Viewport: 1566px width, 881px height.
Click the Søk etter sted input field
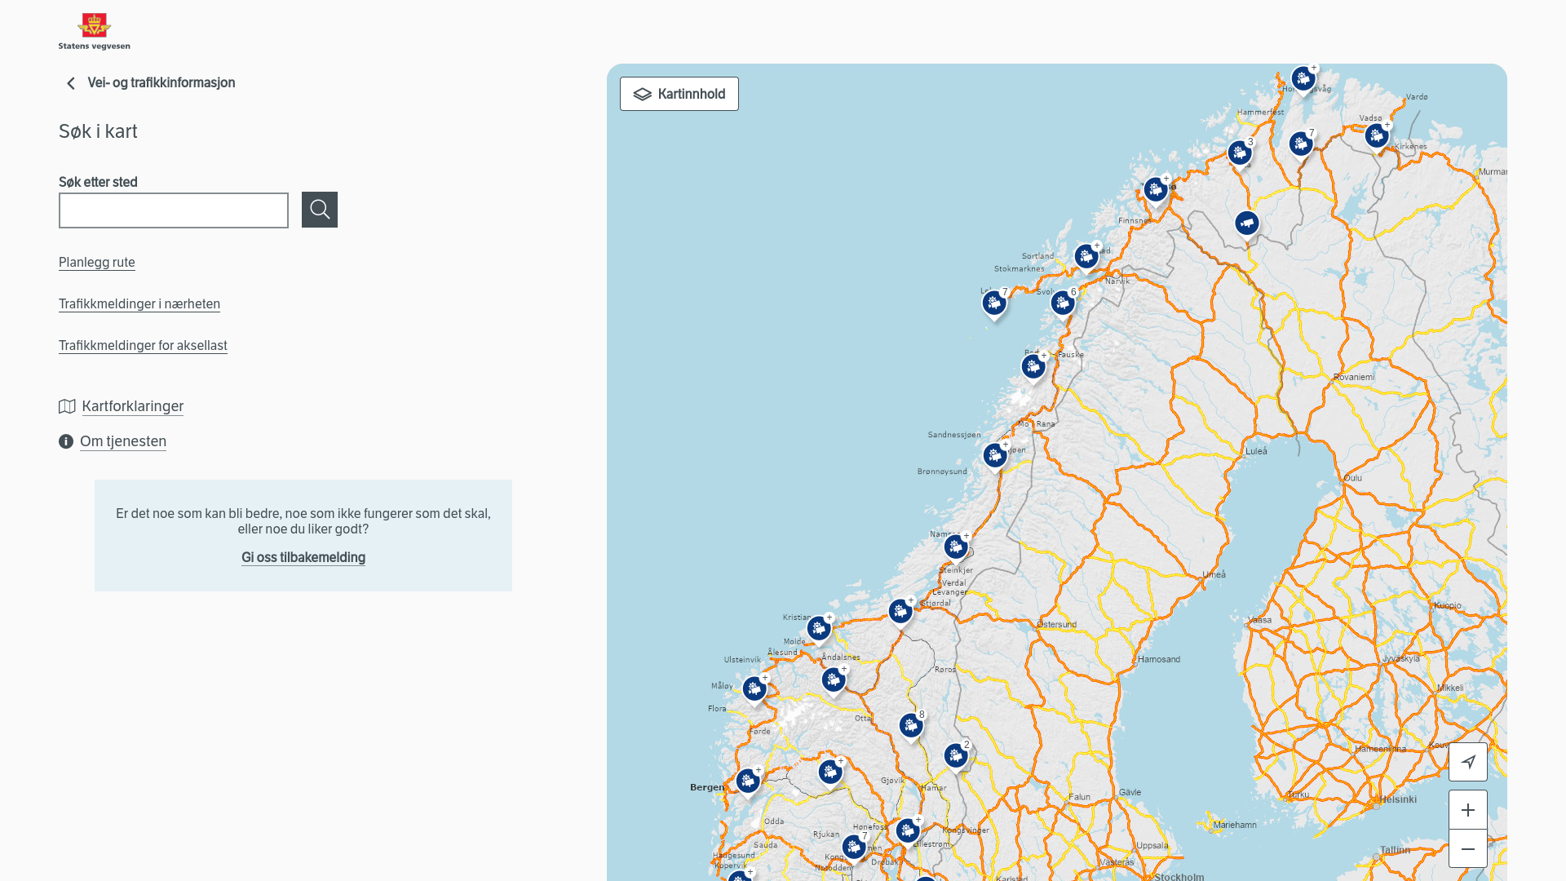(x=173, y=210)
